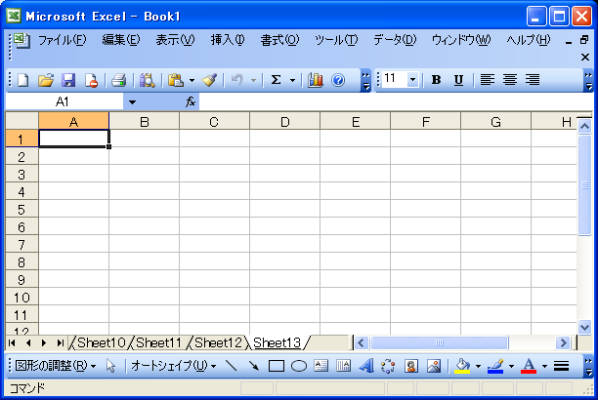Insert a horizontal text box

(320, 366)
